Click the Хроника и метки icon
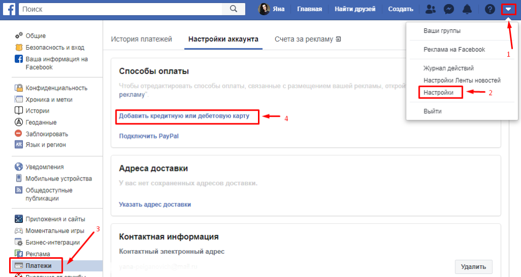The height and width of the screenshot is (277, 521). click(x=19, y=99)
